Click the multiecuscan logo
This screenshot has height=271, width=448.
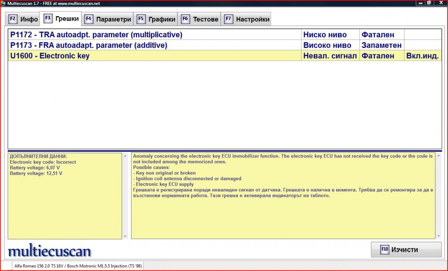pyautogui.click(x=49, y=251)
